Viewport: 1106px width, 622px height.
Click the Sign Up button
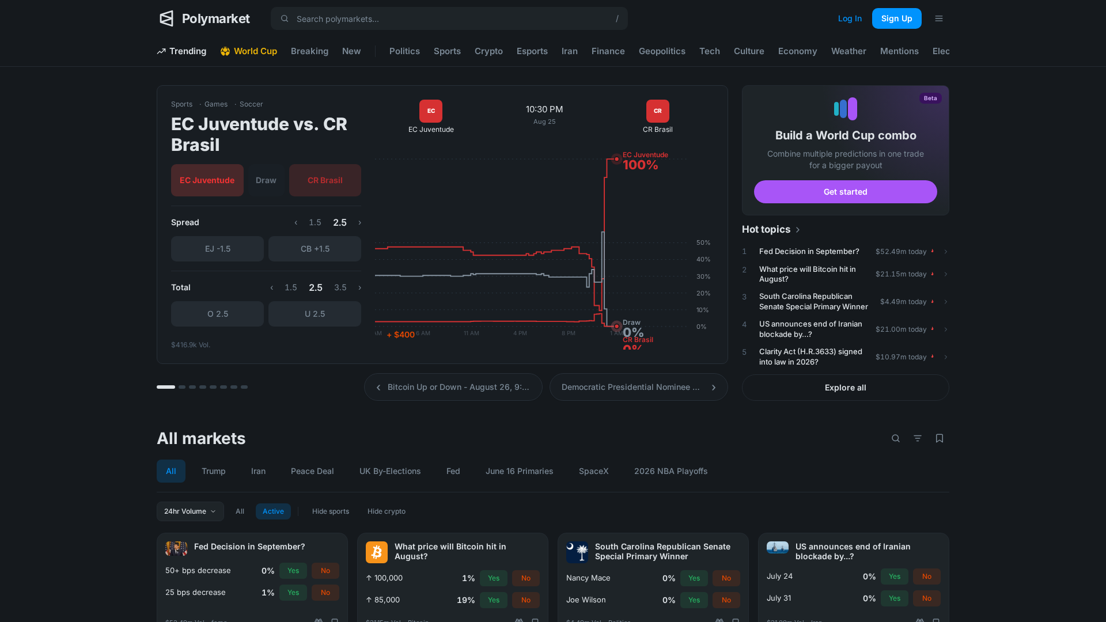point(897,18)
